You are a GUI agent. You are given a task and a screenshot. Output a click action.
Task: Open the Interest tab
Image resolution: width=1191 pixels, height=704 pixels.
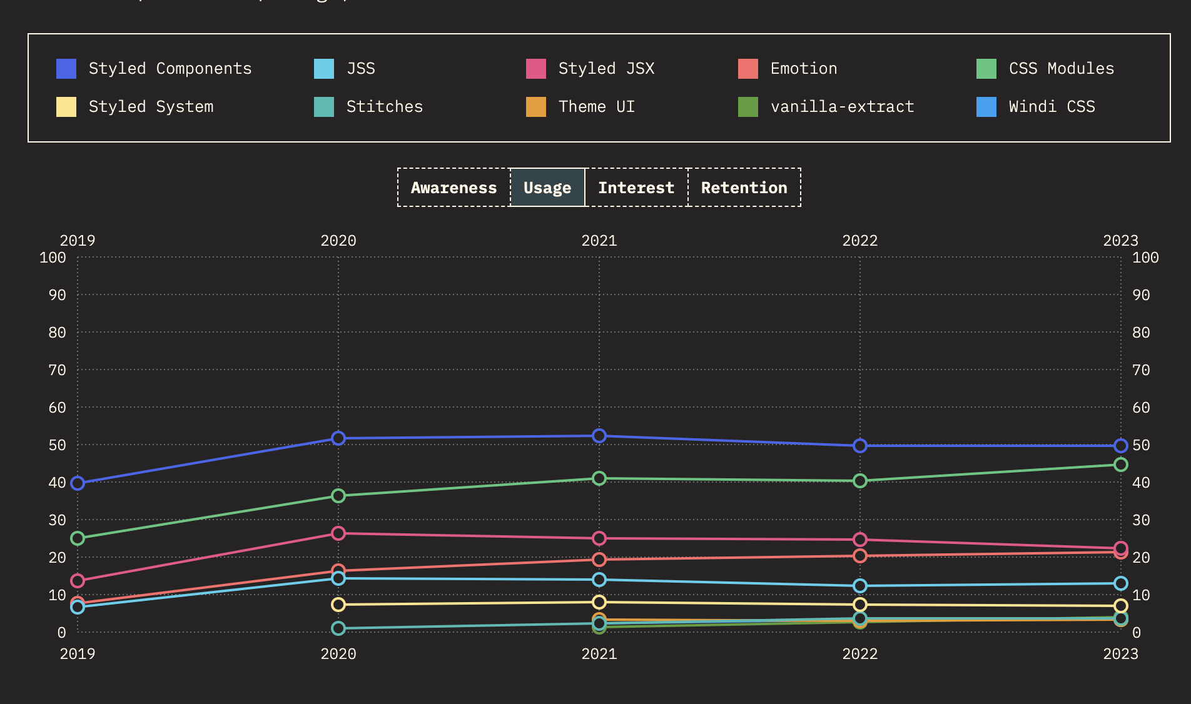click(x=636, y=188)
